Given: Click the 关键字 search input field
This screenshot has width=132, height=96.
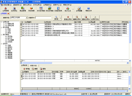Looking at the screenshot, I should click(x=43, y=18).
